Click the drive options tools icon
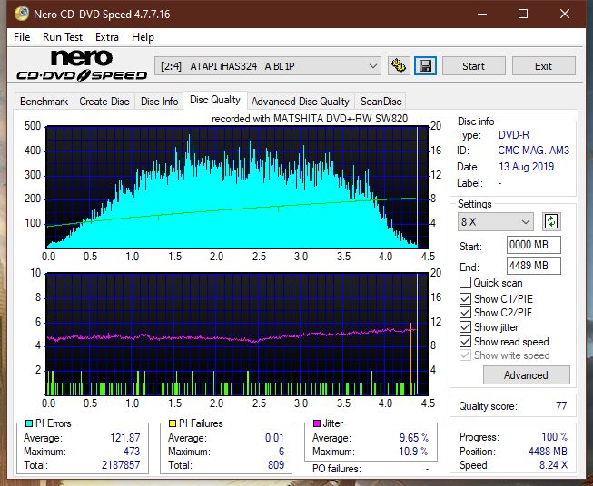Screen dimensions: 593x486 399,66
